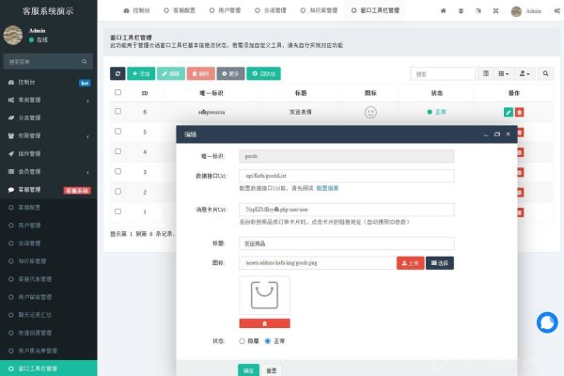Click the 选择 button in dialog
The height and width of the screenshot is (376, 564).
[440, 263]
